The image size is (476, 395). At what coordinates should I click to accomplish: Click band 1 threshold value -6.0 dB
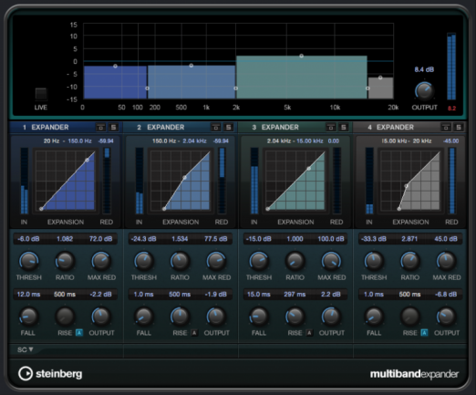[28, 239]
